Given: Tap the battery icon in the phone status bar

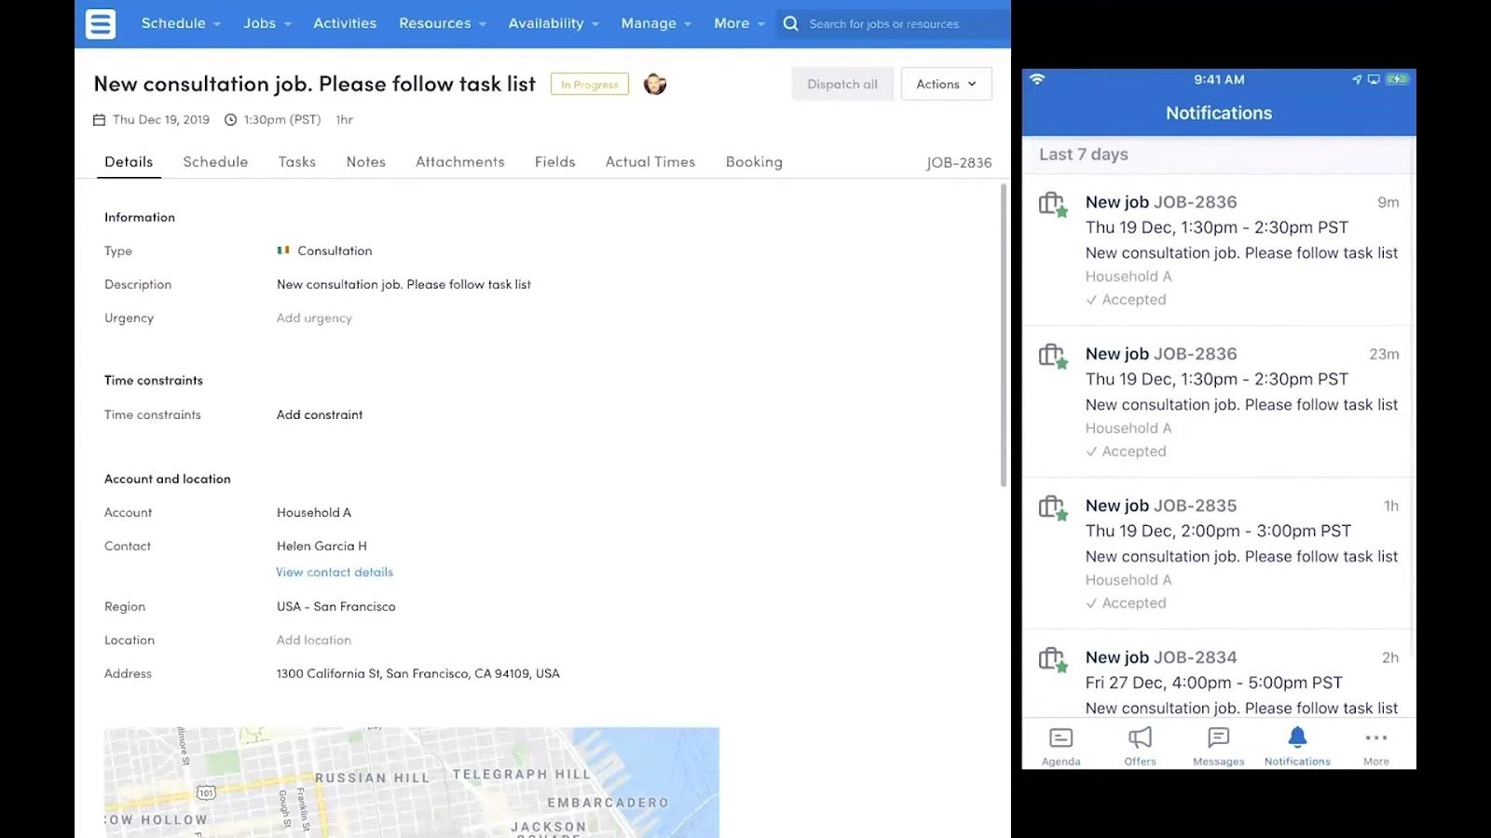Looking at the screenshot, I should [1397, 79].
